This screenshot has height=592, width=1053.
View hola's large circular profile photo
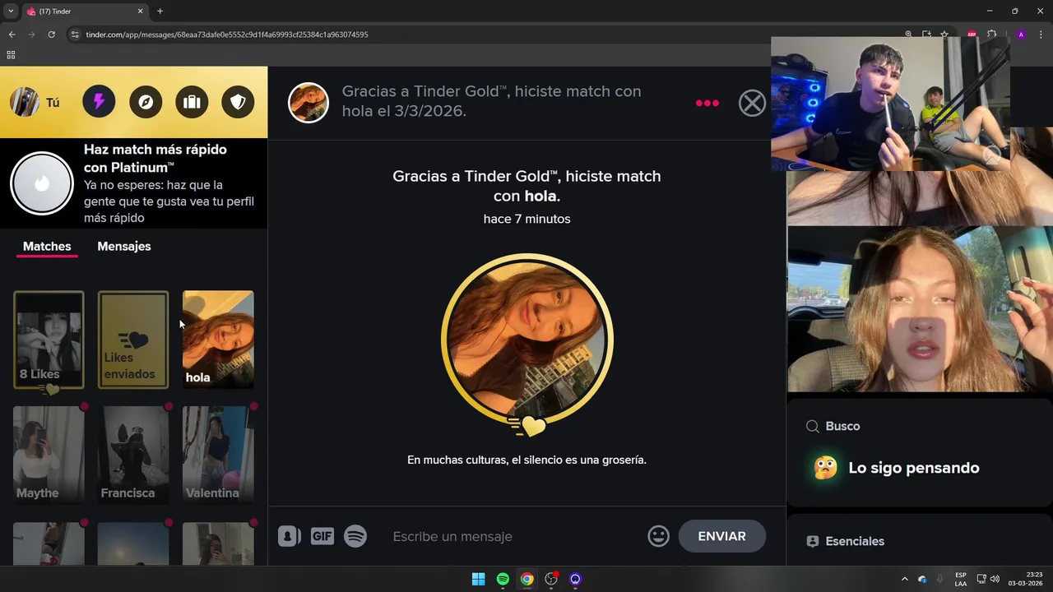pyautogui.click(x=527, y=340)
